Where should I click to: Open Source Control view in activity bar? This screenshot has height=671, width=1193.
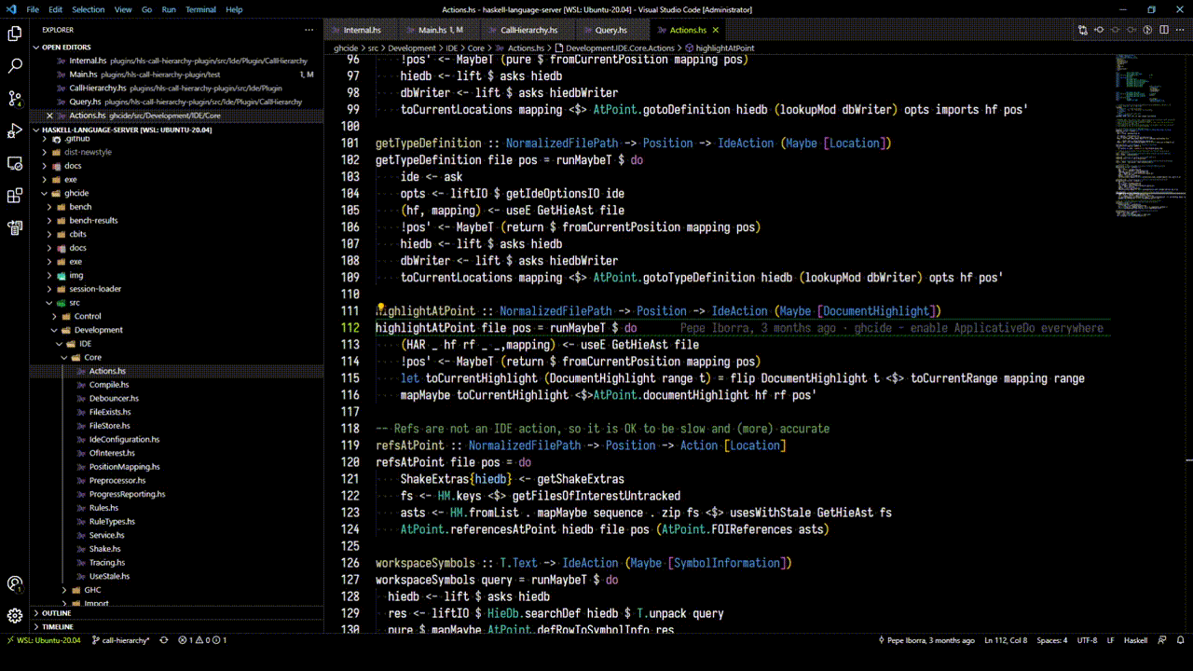(x=15, y=98)
